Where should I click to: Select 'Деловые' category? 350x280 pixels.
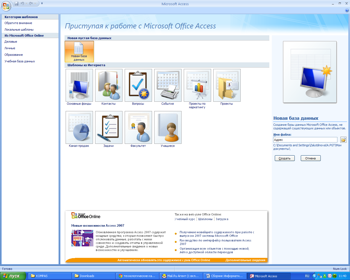tap(11, 42)
